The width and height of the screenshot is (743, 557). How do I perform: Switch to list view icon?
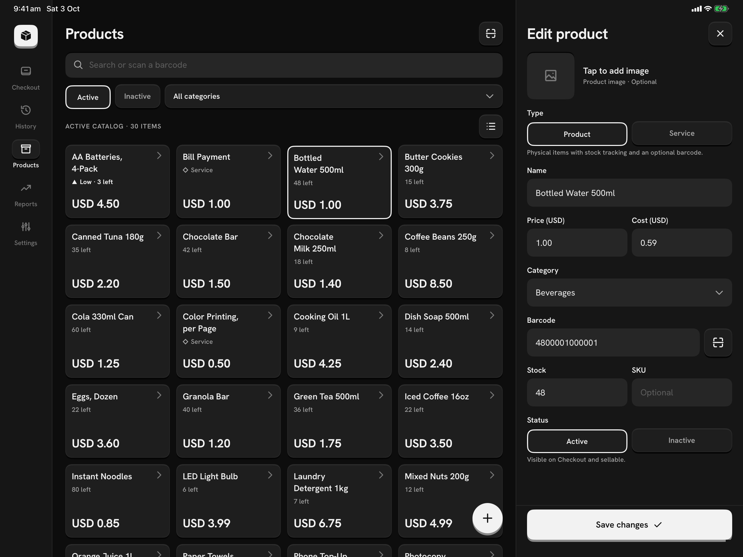pyautogui.click(x=491, y=126)
